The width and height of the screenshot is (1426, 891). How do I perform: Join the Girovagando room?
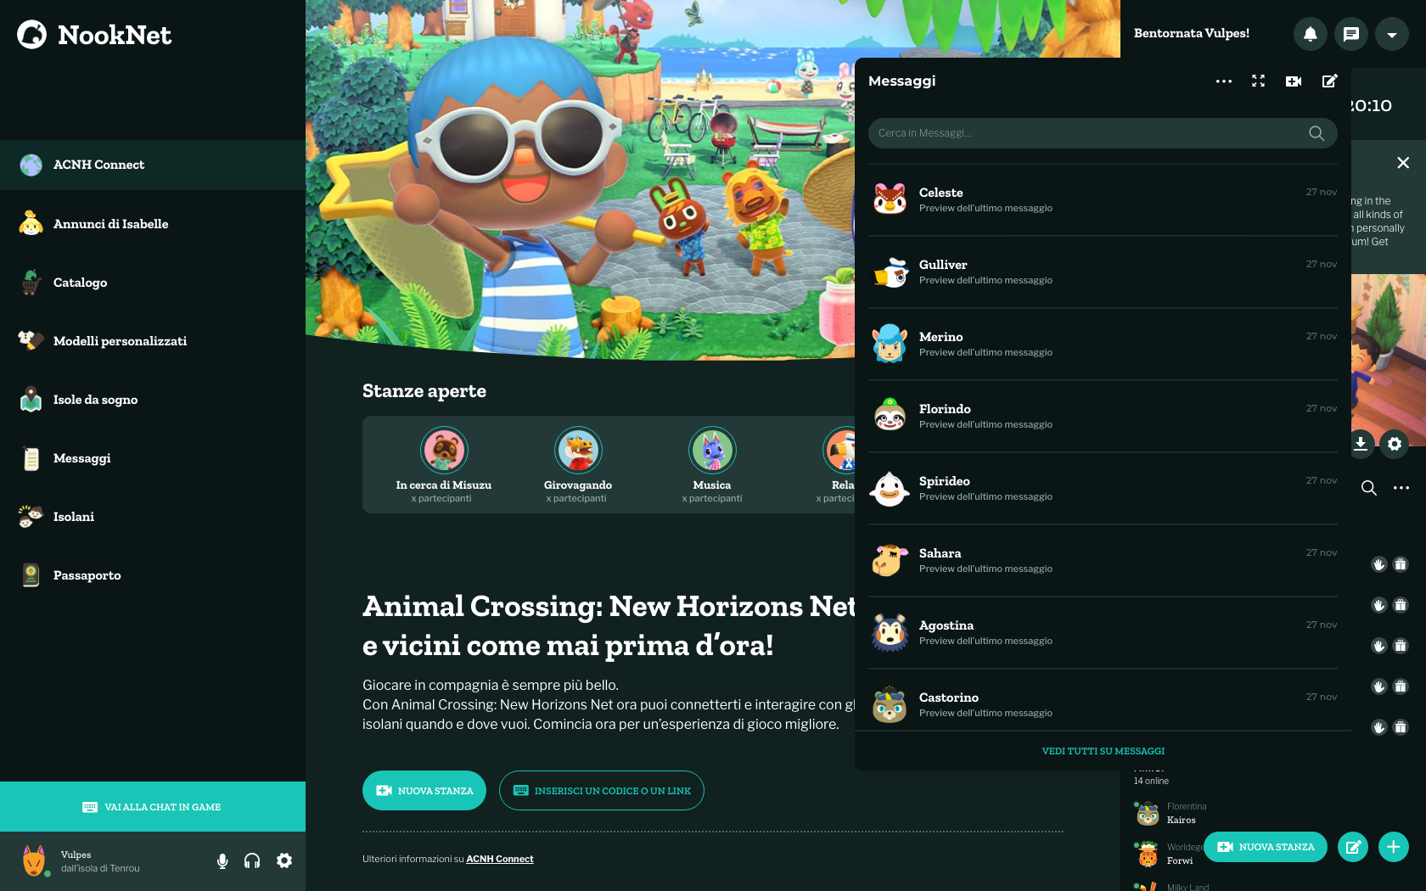(578, 464)
